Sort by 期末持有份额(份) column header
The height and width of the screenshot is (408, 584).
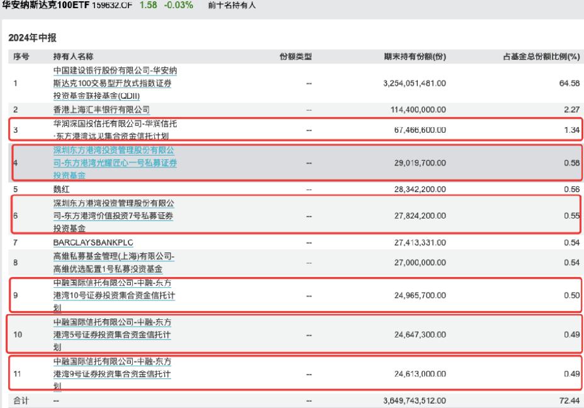click(x=415, y=57)
